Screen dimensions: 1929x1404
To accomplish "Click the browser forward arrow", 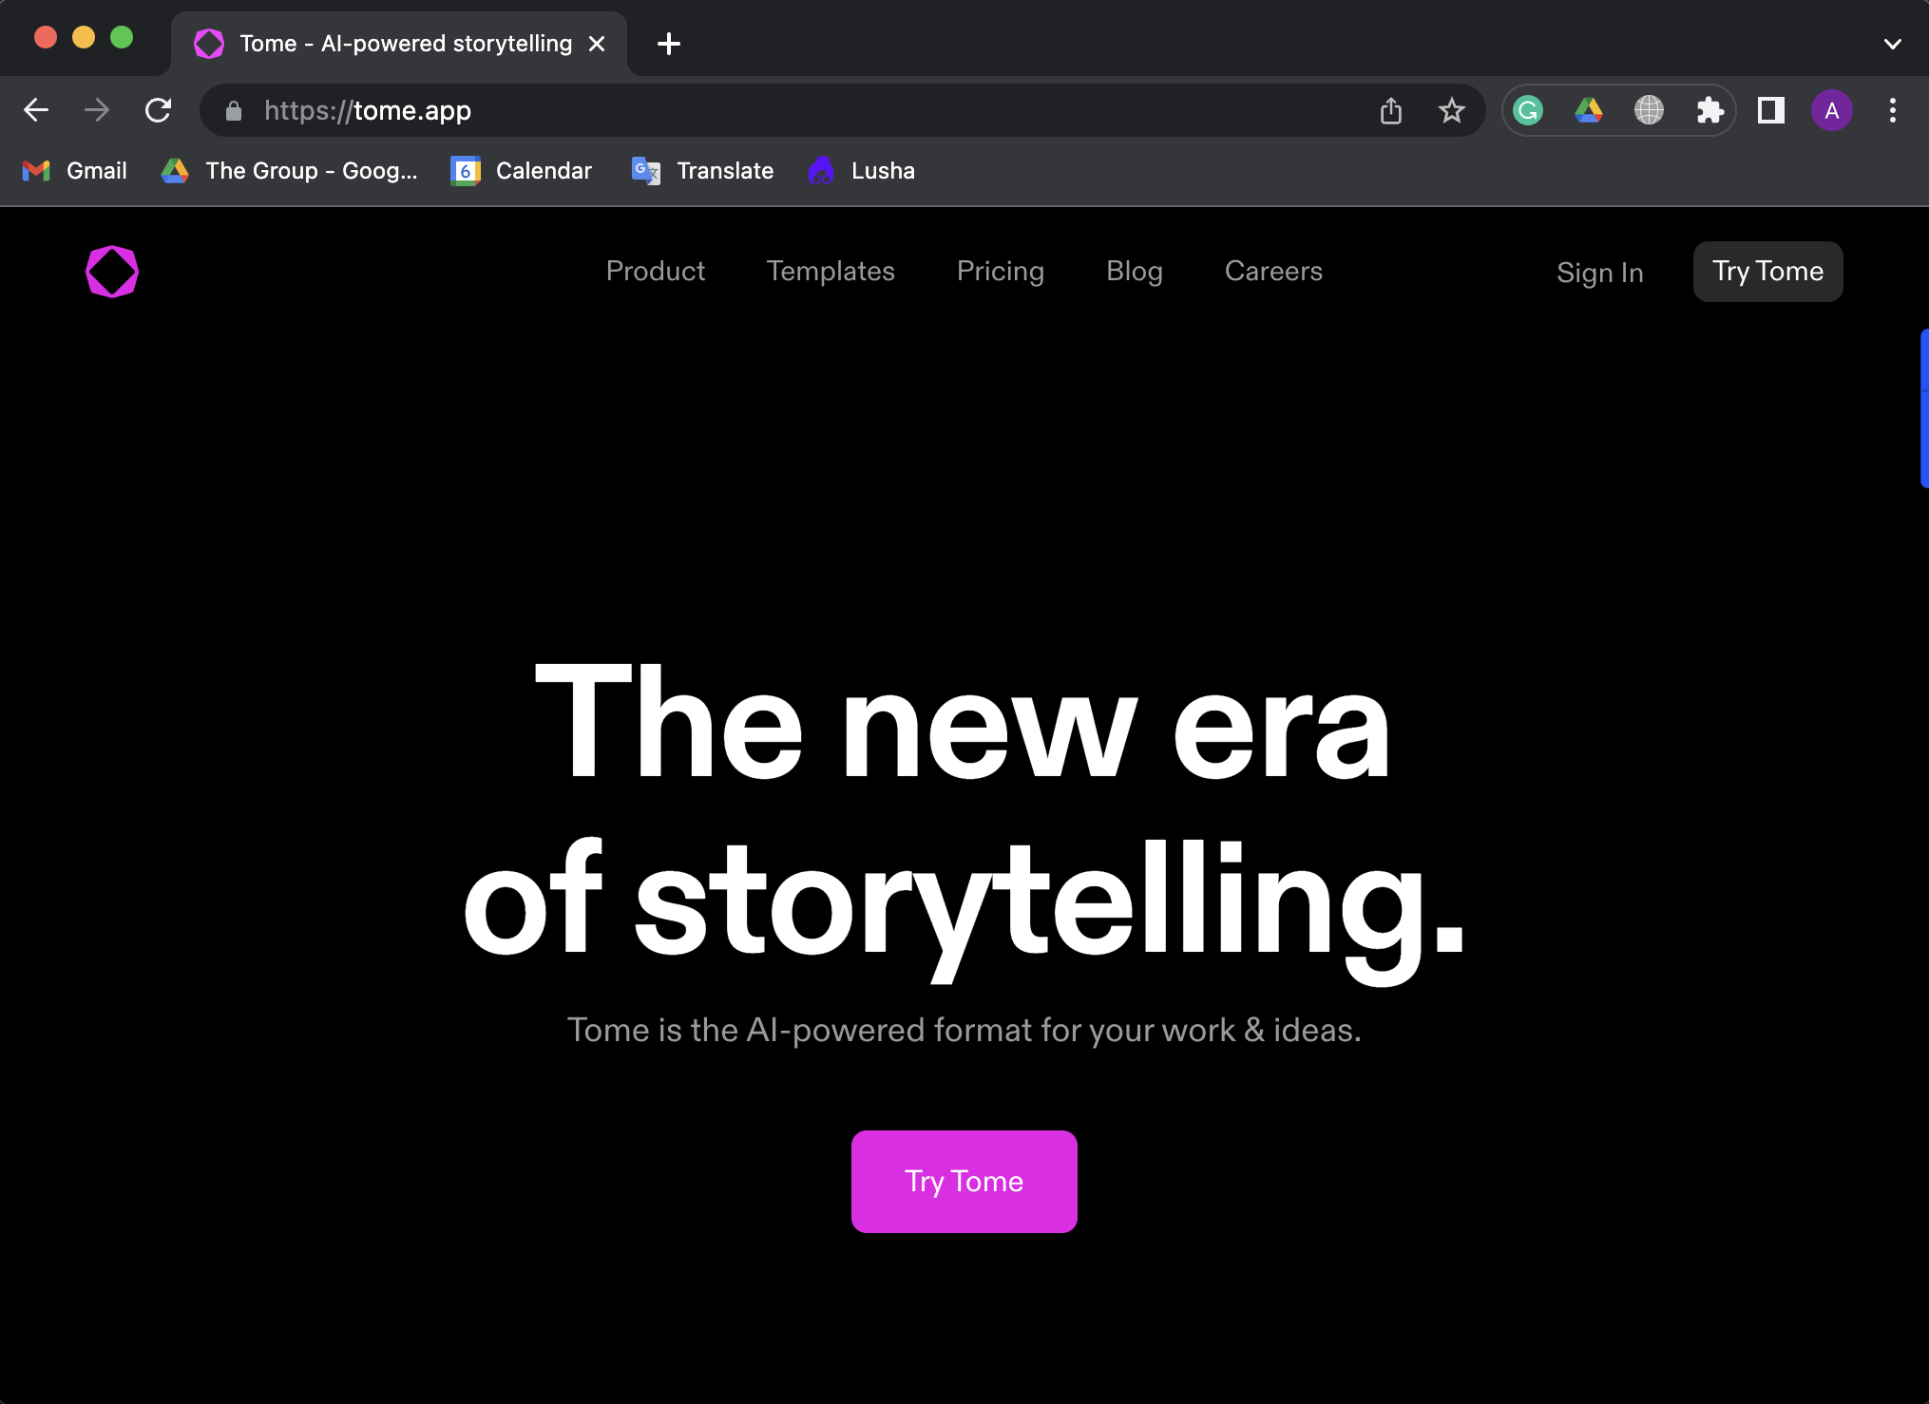I will (97, 110).
